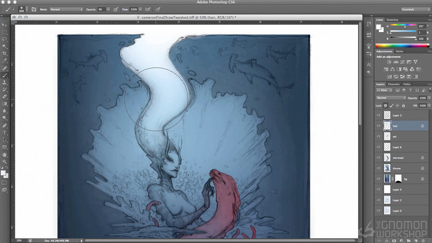Hide the hair layer
Viewport: 432px width, 243px height.
click(x=378, y=126)
